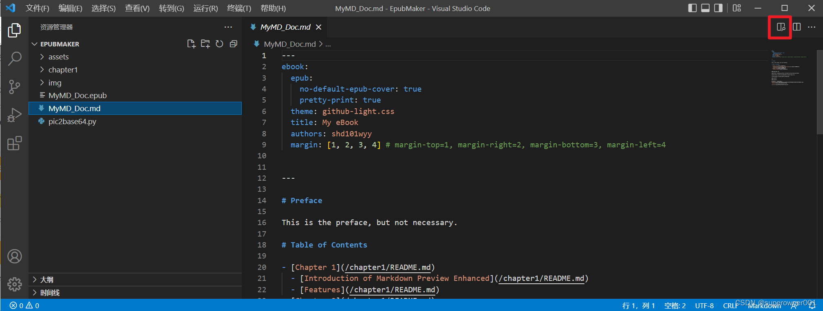Screen dimensions: 823x311
Task: Toggle the primary side bar visibility
Action: point(692,8)
